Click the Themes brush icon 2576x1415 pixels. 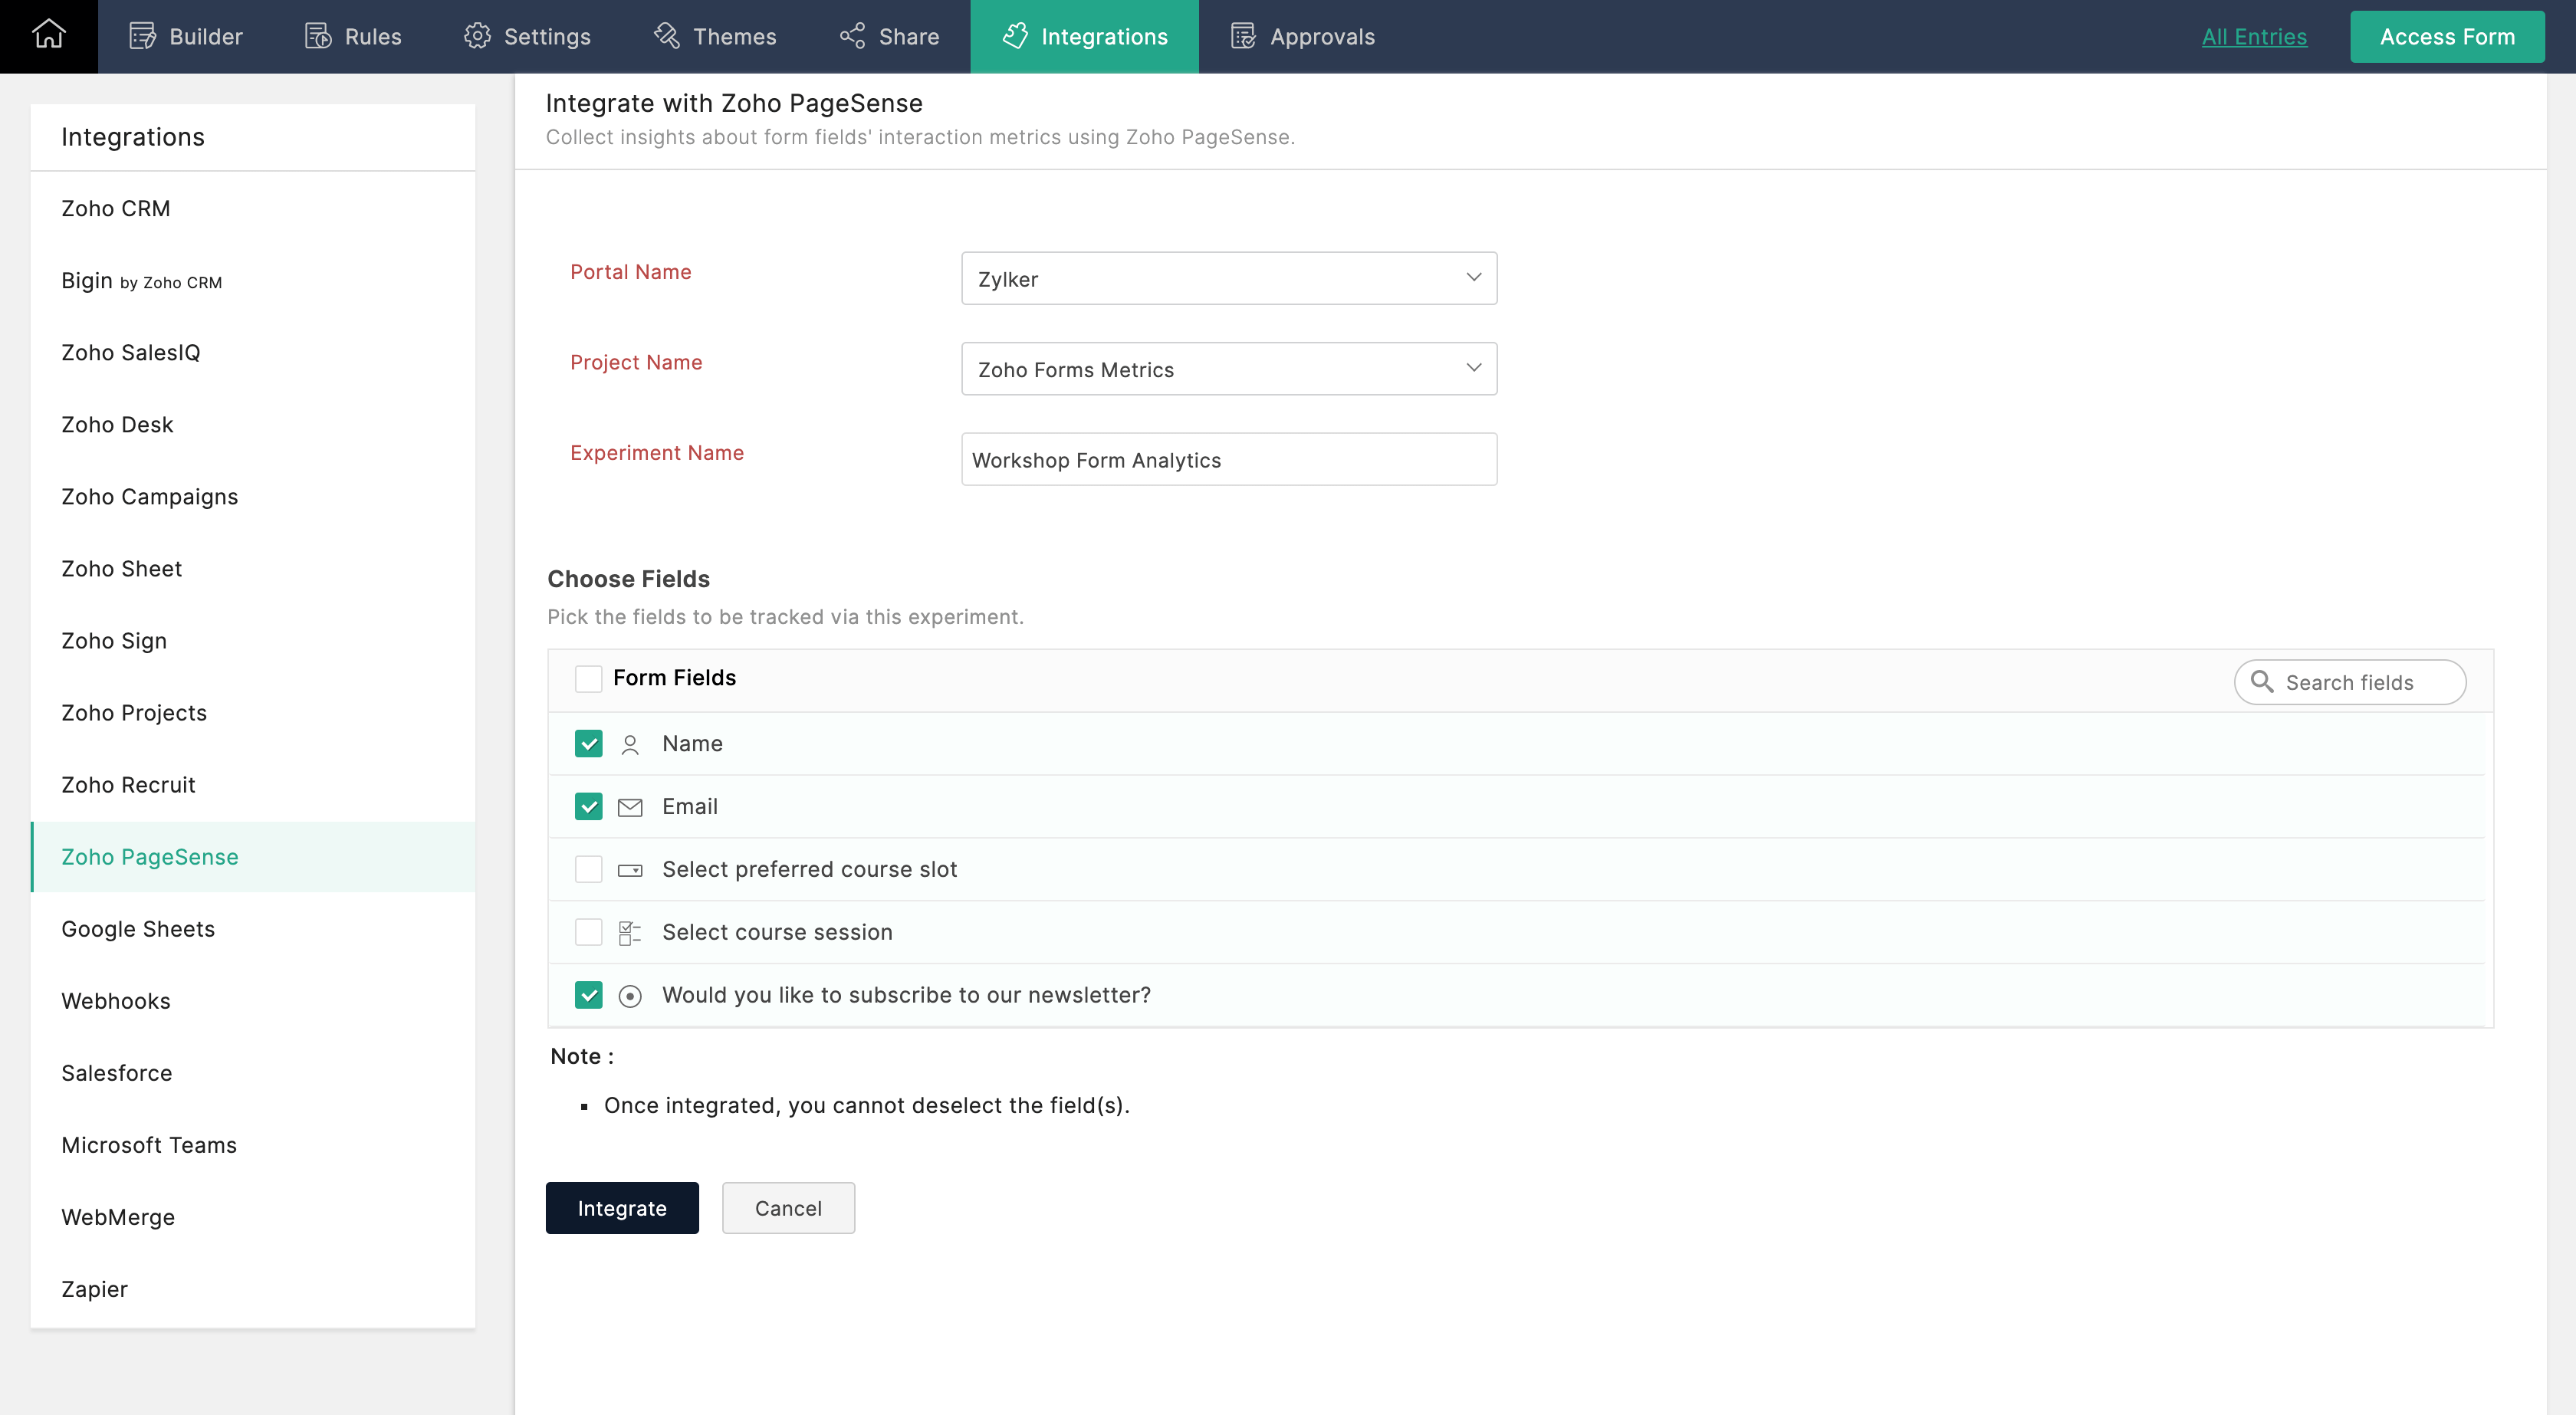pyautogui.click(x=667, y=36)
